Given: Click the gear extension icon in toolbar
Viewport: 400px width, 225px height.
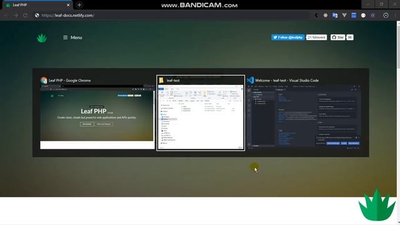Looking at the screenshot, I should pyautogui.click(x=326, y=15).
